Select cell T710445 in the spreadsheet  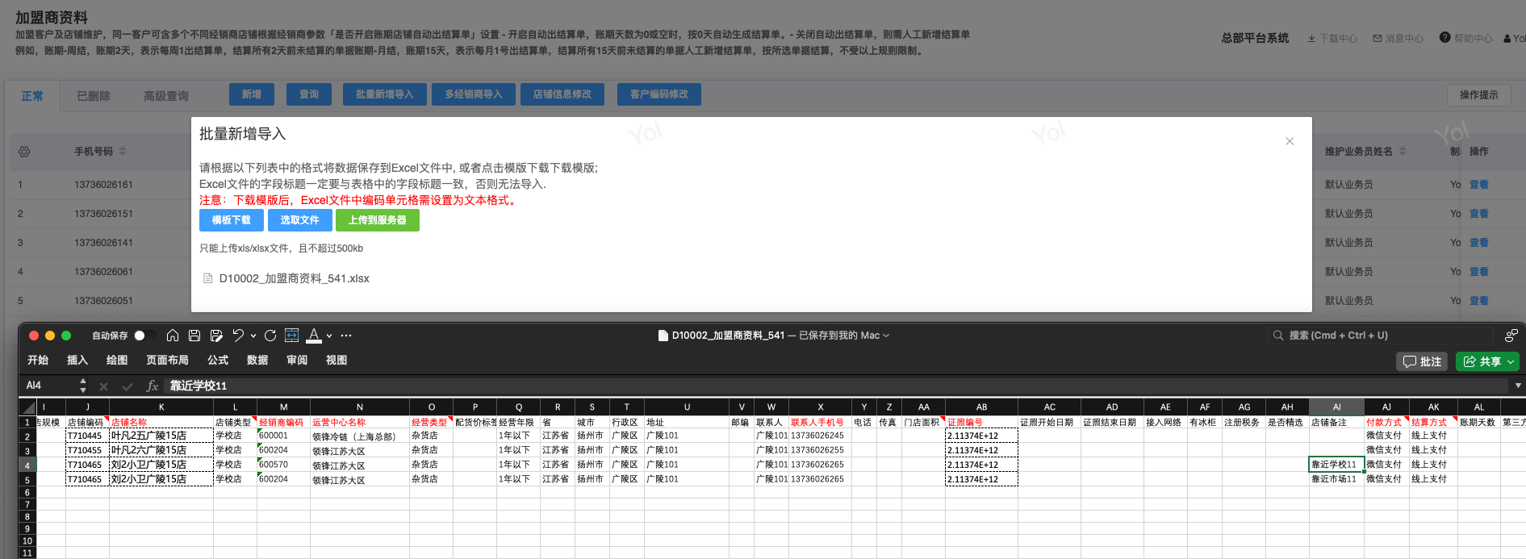click(x=87, y=436)
